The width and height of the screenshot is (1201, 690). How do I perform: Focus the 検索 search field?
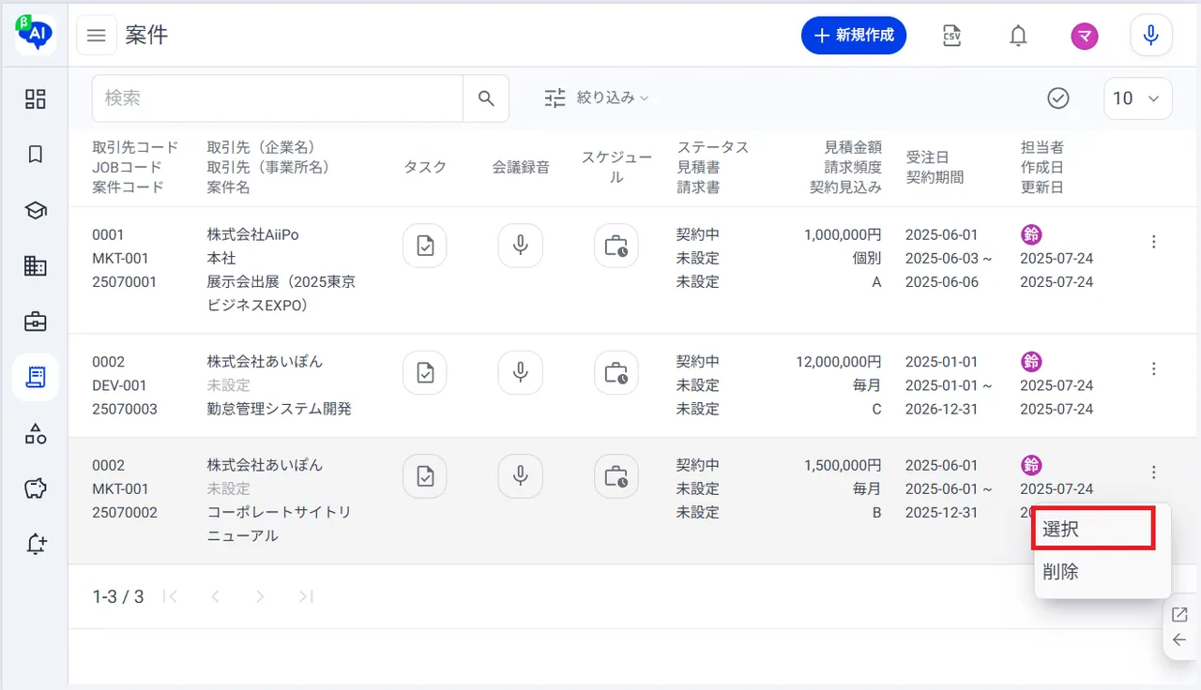(x=278, y=98)
